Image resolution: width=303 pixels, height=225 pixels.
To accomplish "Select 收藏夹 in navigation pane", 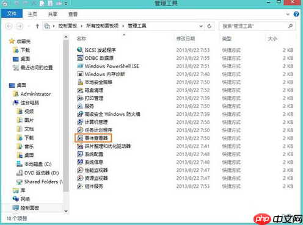I will [x=24, y=41].
